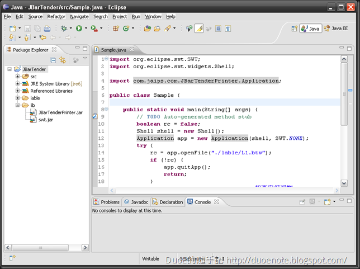Screen dimensions: 360x269
Task: Expand the JRE System Library node
Action: pyautogui.click(x=18, y=83)
